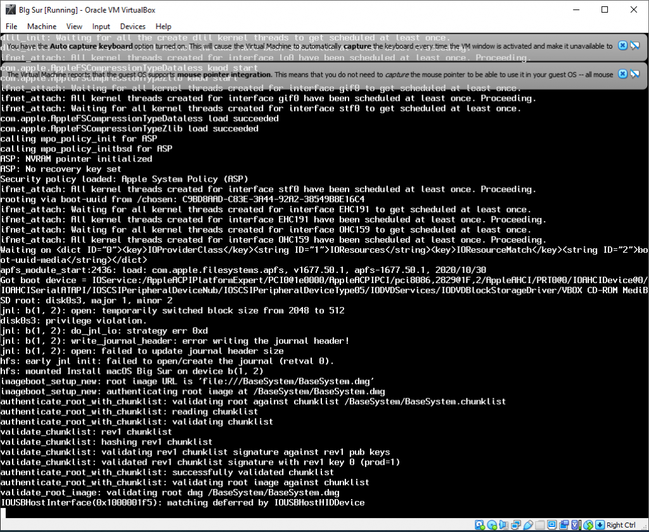Open the hard disk activity icon
This screenshot has height=532, width=649.
tap(479, 524)
